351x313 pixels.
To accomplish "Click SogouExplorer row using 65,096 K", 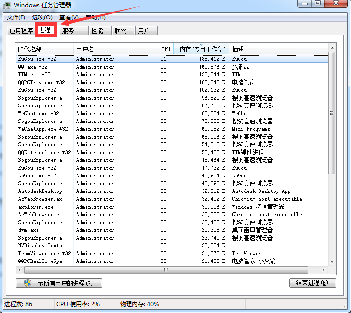I will click(172, 137).
